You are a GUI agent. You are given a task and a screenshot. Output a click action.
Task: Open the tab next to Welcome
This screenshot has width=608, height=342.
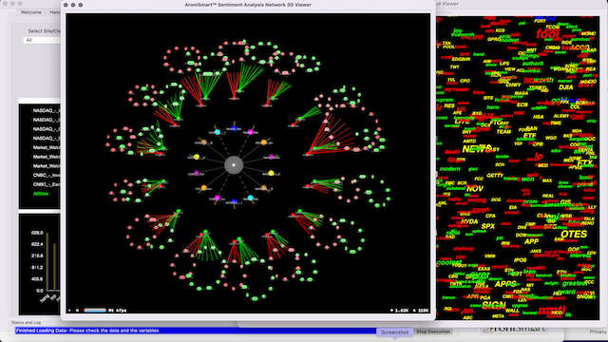click(54, 12)
